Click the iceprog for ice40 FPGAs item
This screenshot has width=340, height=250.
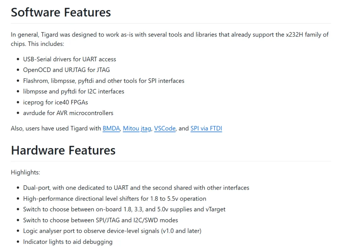click(55, 102)
